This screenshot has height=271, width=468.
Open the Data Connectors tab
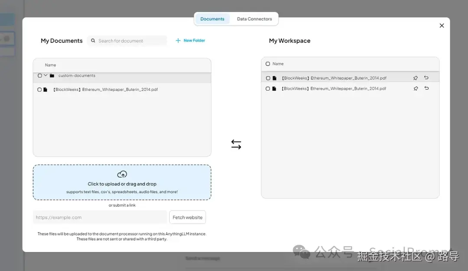pos(254,19)
